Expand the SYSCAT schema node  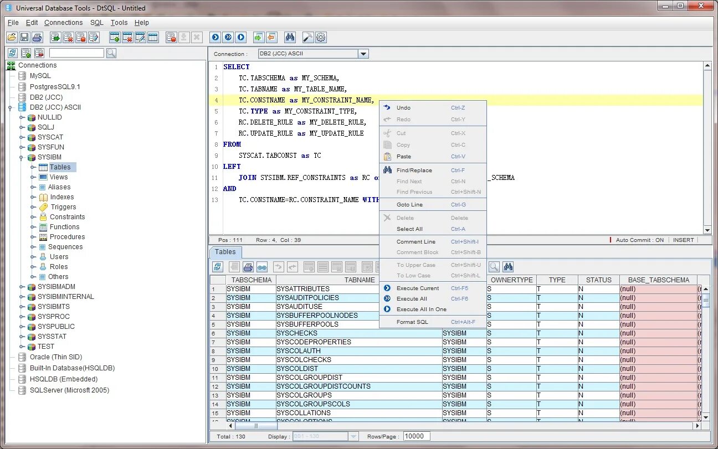[21, 137]
